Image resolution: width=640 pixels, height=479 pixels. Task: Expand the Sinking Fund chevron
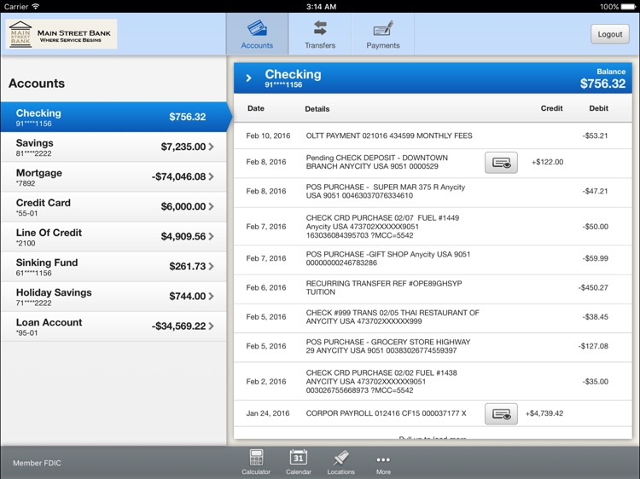pos(212,266)
